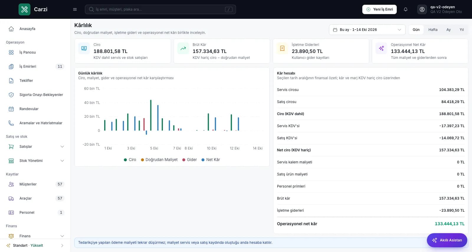The height and width of the screenshot is (252, 472).
Task: Open the Ciro summary card
Action: point(123,51)
